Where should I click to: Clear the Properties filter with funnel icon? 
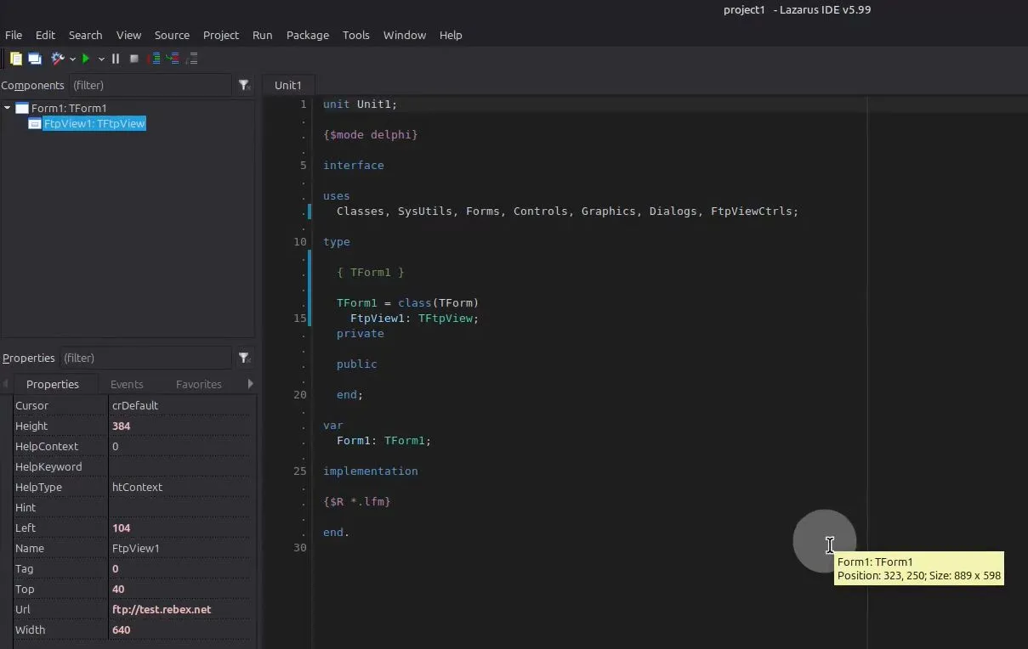[244, 358]
